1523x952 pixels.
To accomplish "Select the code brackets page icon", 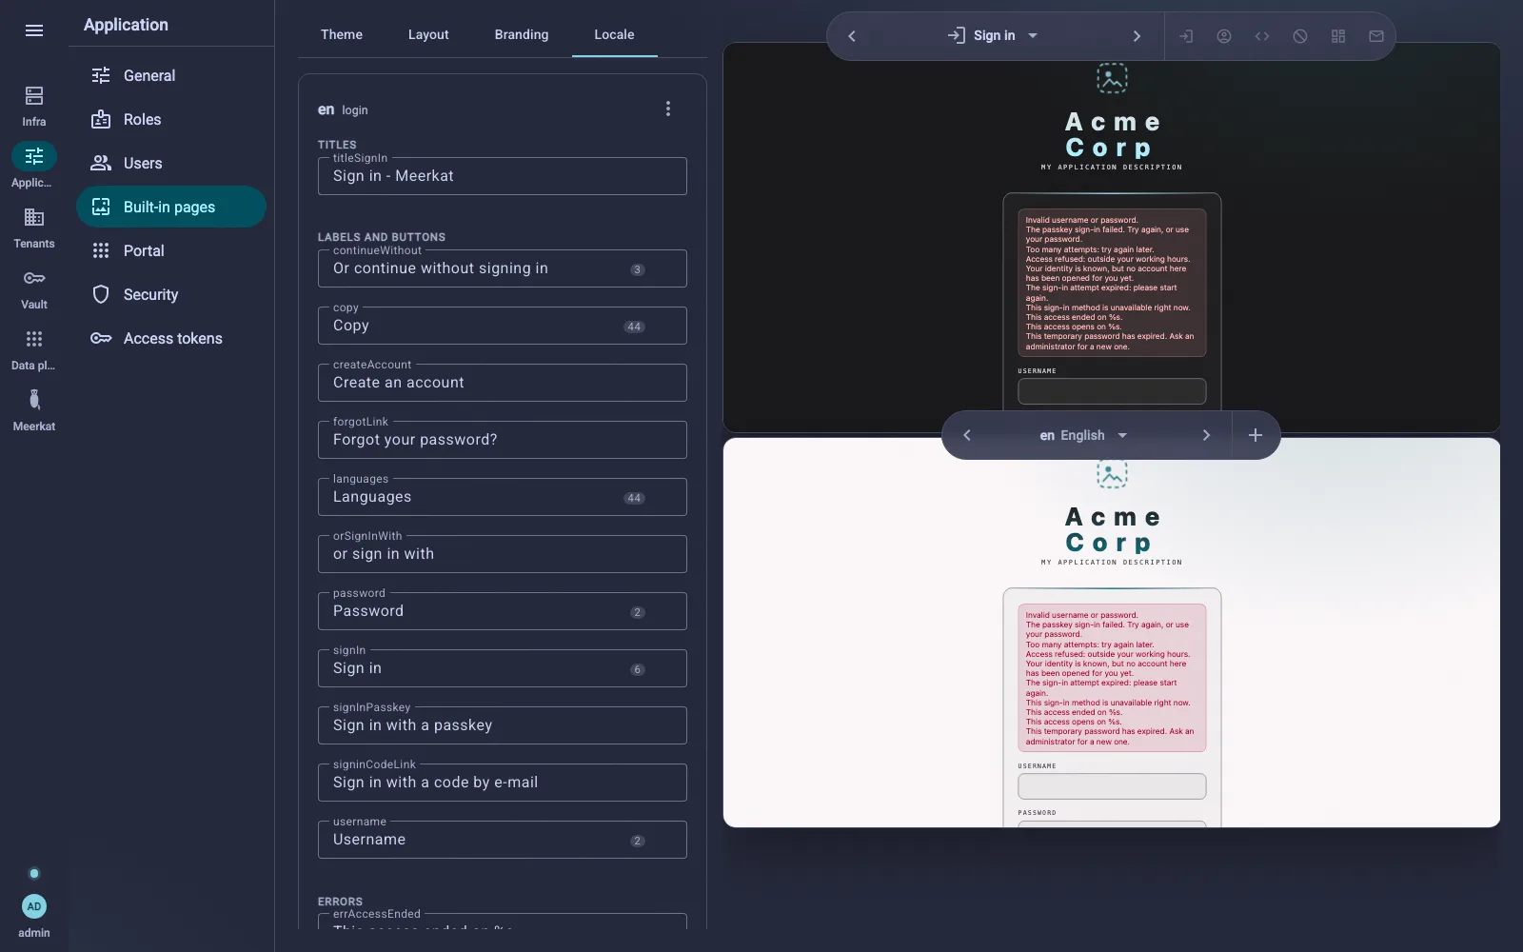I will tap(1262, 36).
